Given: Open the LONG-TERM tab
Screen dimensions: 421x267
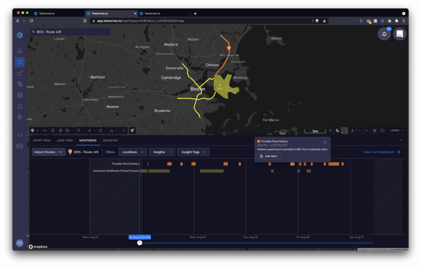Looking at the screenshot, I should [65, 140].
